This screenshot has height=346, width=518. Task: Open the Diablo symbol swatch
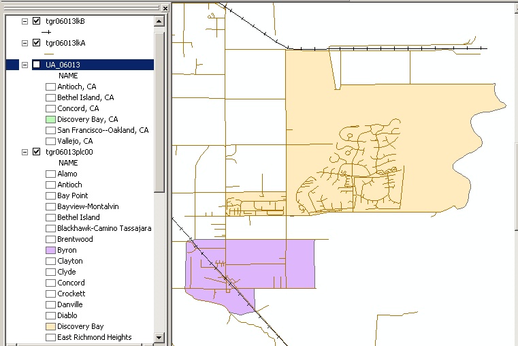coord(50,316)
